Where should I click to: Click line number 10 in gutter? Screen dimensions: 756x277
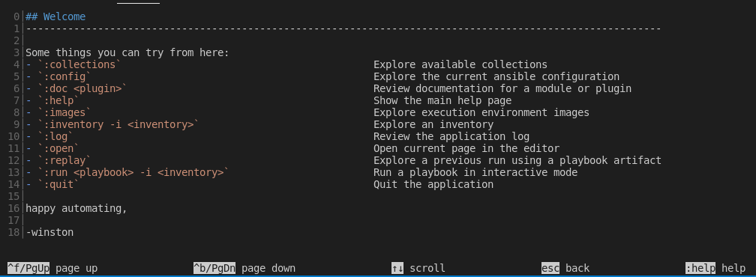pyautogui.click(x=14, y=136)
